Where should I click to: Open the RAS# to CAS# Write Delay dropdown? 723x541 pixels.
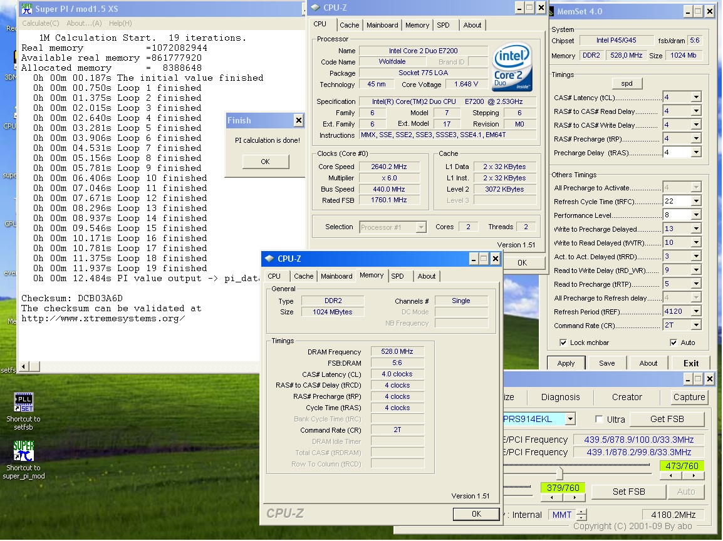[x=696, y=125]
